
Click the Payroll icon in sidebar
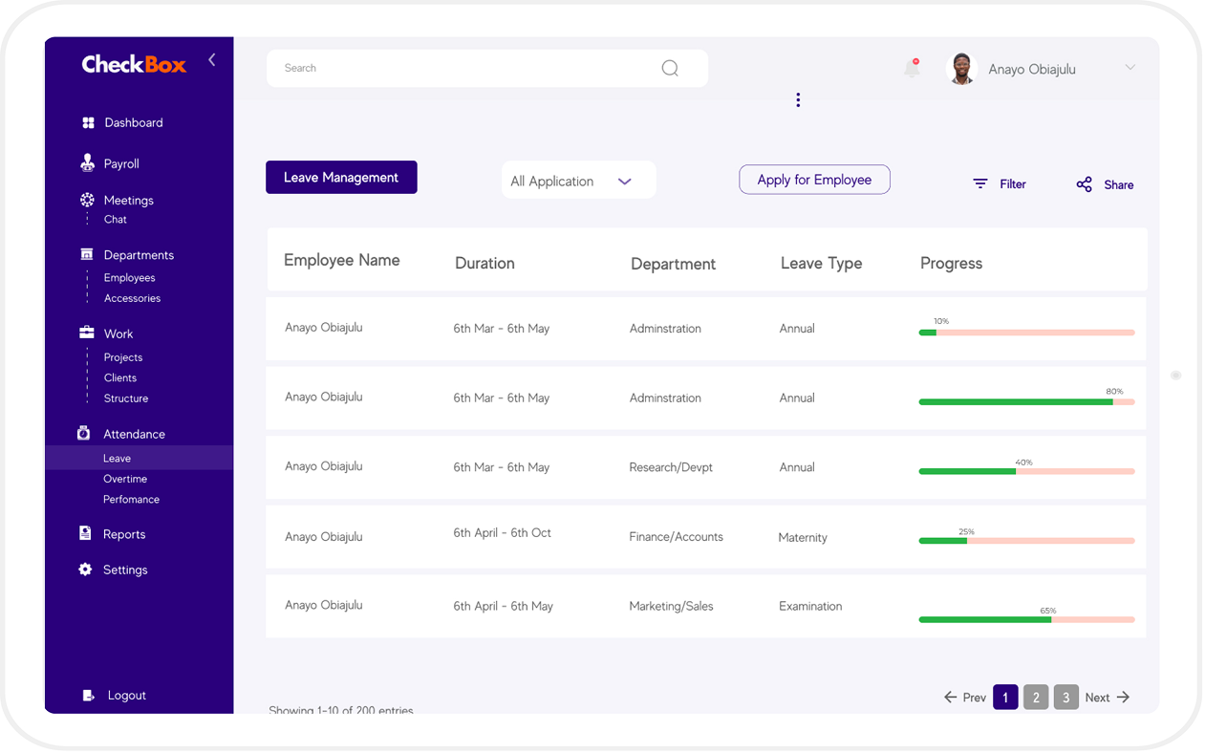pos(88,163)
